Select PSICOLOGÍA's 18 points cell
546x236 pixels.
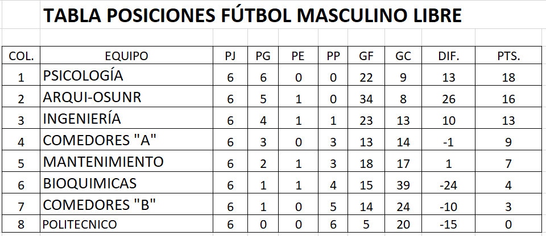tap(508, 75)
